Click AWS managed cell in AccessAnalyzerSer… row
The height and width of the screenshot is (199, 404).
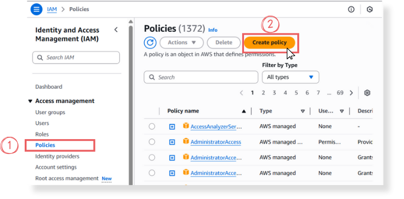coord(278,126)
